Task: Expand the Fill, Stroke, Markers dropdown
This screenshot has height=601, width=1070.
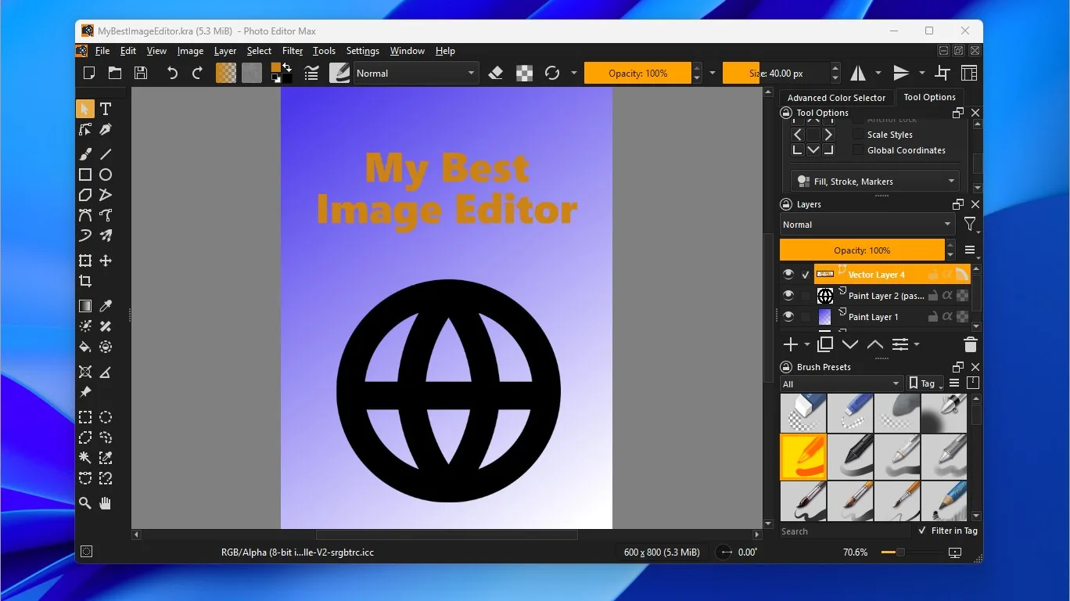Action: click(875, 181)
